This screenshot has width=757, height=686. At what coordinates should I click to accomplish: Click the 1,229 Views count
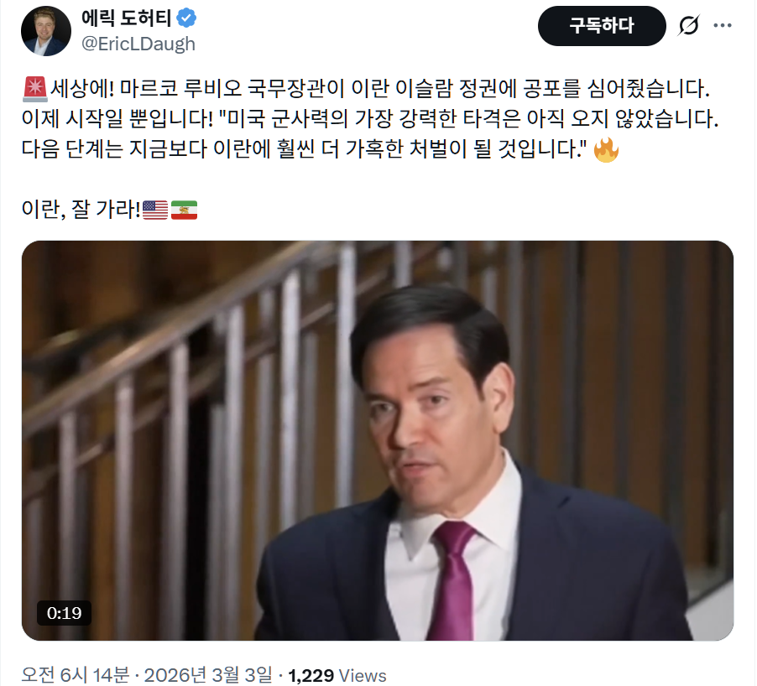[337, 675]
